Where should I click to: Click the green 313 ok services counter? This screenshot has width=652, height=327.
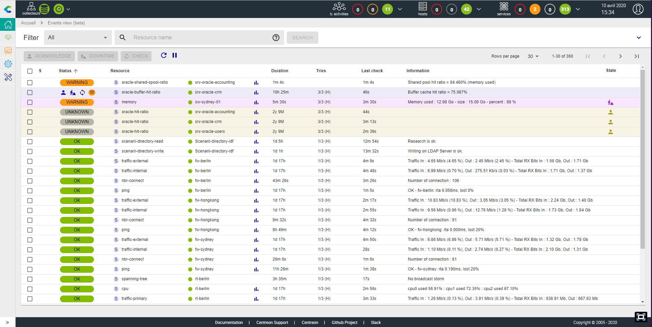[x=565, y=9]
